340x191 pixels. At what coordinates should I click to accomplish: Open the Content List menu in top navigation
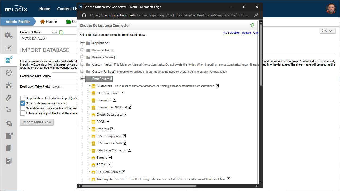point(67,9)
